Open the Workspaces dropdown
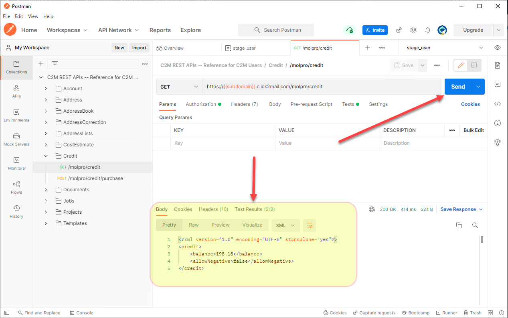The height and width of the screenshot is (318, 508). (x=67, y=30)
